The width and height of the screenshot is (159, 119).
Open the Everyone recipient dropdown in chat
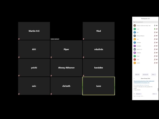tap(138, 94)
